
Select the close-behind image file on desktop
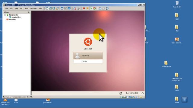[x=177, y=40]
